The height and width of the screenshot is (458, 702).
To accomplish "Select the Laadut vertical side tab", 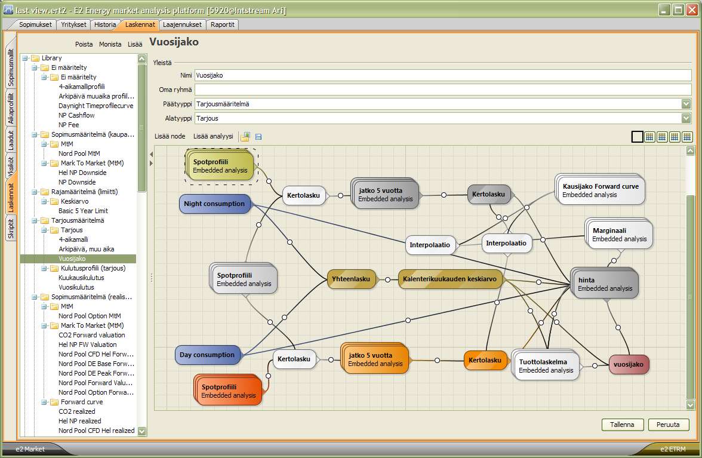I will (x=11, y=140).
